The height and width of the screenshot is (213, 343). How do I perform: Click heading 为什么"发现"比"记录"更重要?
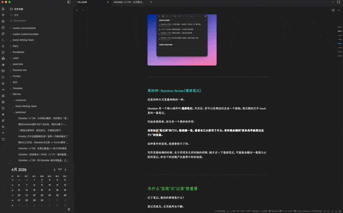coord(173,189)
